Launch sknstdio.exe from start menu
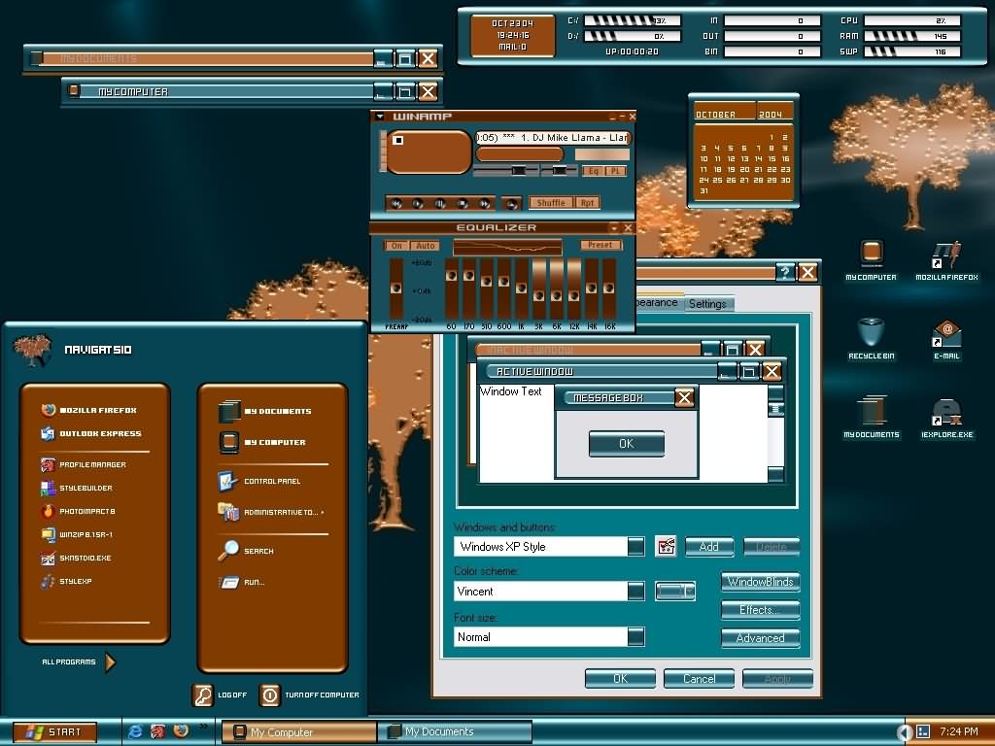This screenshot has height=746, width=995. tap(76, 559)
